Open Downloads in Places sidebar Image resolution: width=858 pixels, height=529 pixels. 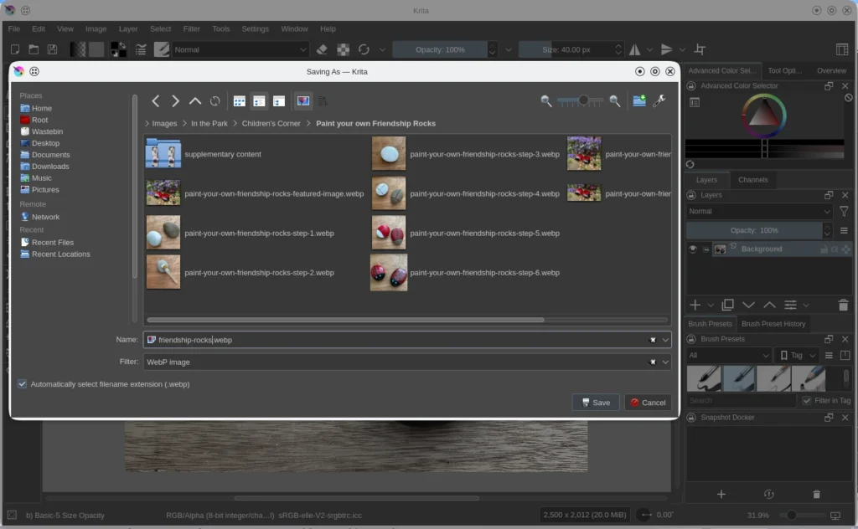tap(50, 167)
